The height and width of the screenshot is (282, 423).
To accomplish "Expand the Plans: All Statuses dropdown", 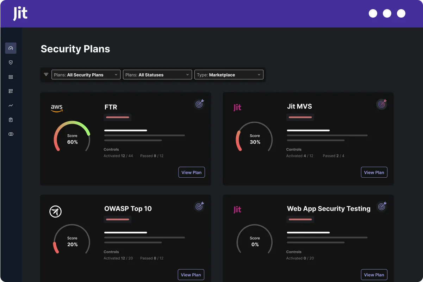I will click(x=157, y=74).
